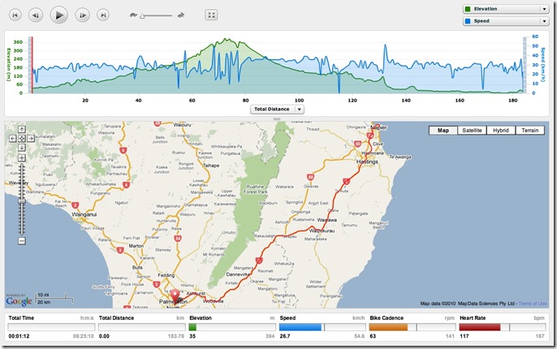Screen dimensions: 557x349
Task: Pan the map right
Action: 28,138
